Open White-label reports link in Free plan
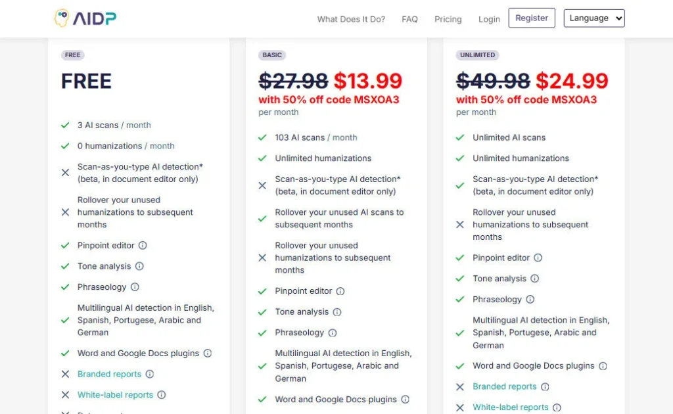The height and width of the screenshot is (414, 673). point(115,395)
